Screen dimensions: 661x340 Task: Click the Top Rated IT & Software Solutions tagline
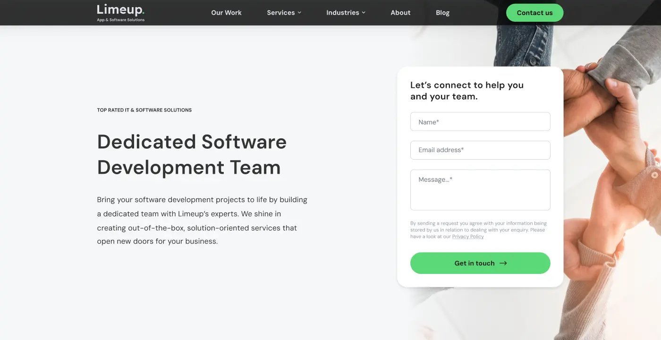pyautogui.click(x=144, y=110)
